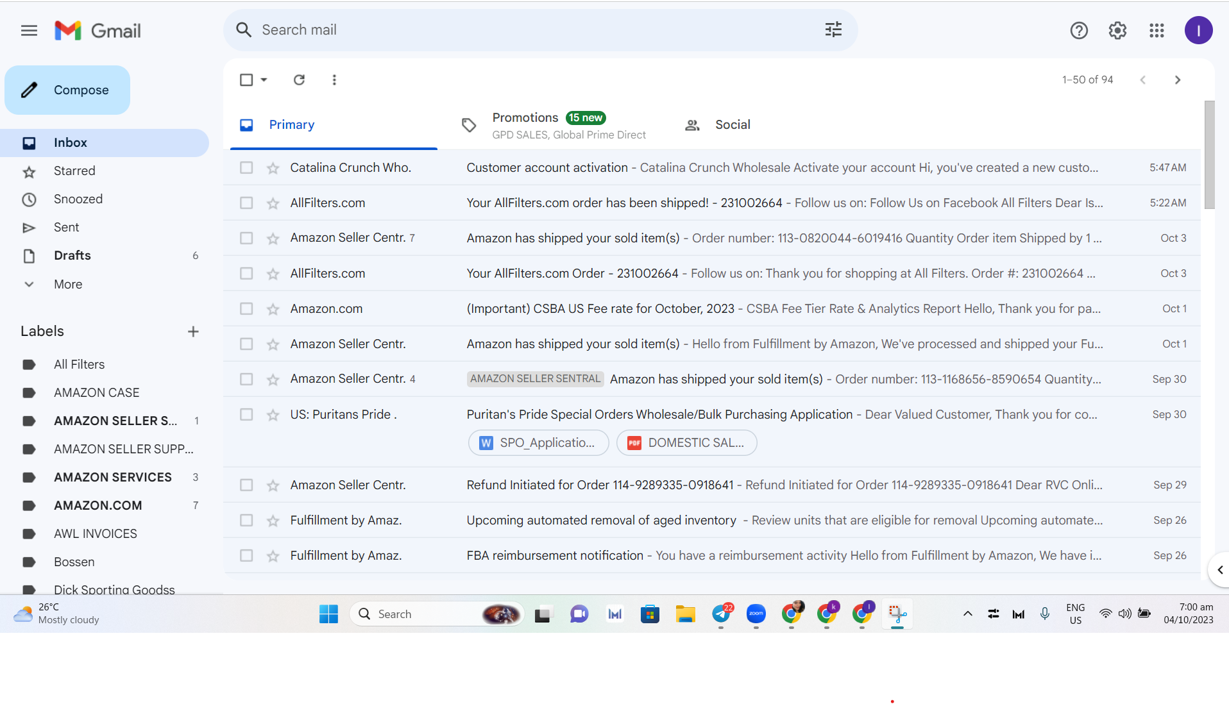This screenshot has width=1229, height=704.
Task: Click the Windows taskbar Search box
Action: click(x=437, y=614)
